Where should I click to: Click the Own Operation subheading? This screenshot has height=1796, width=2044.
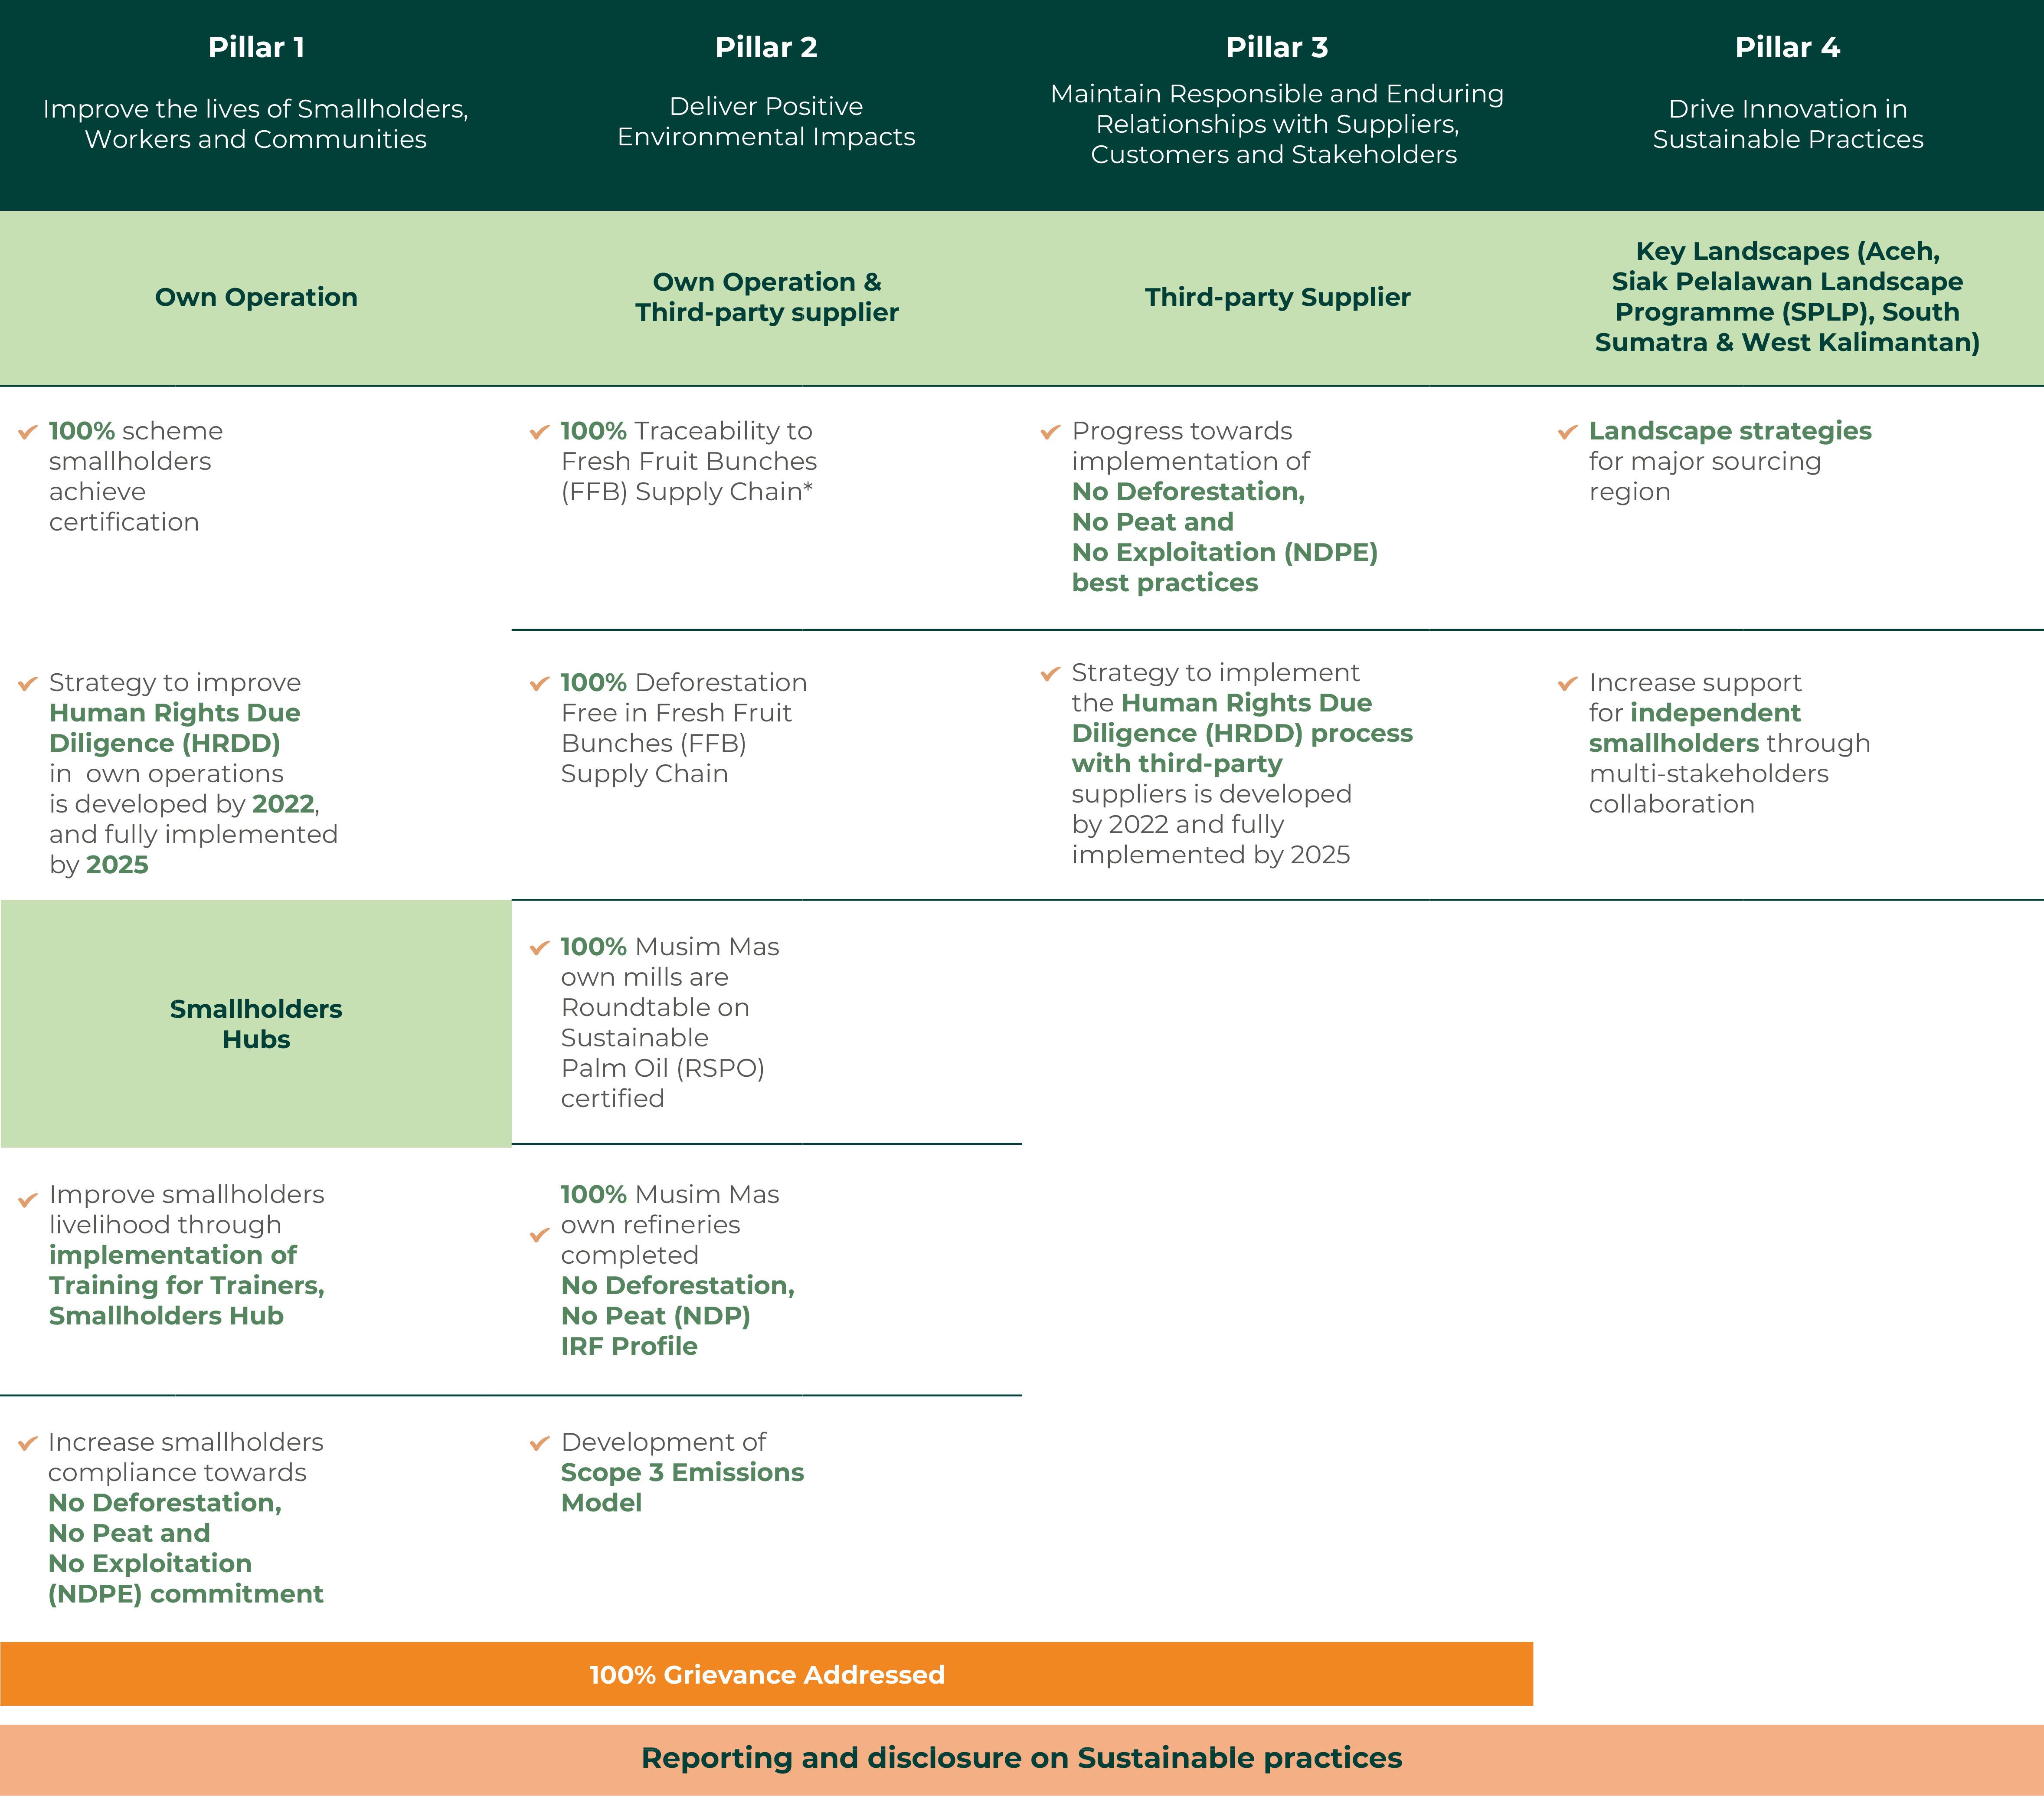pos(256,297)
